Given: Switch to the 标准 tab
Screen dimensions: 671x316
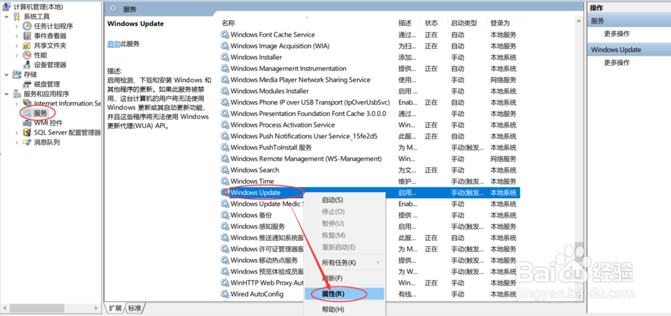Looking at the screenshot, I should pos(135,308).
